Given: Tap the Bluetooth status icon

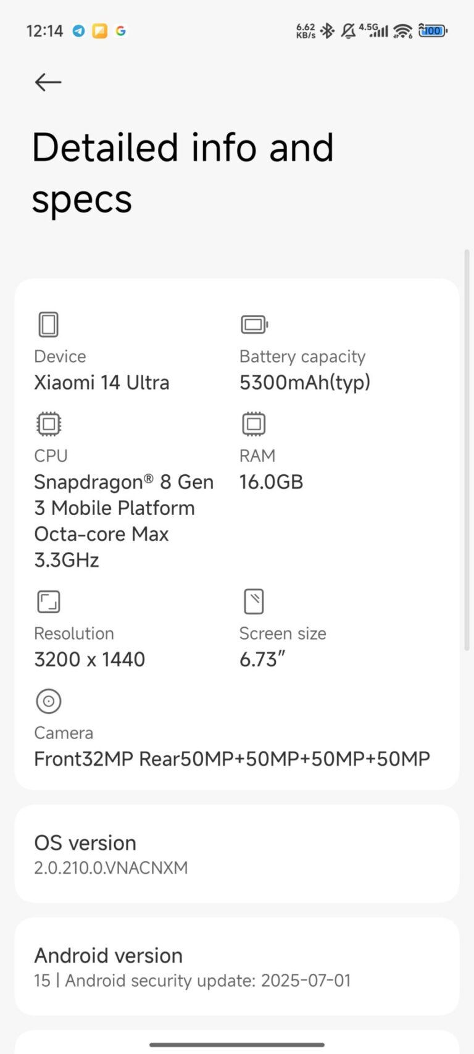Looking at the screenshot, I should point(328,30).
